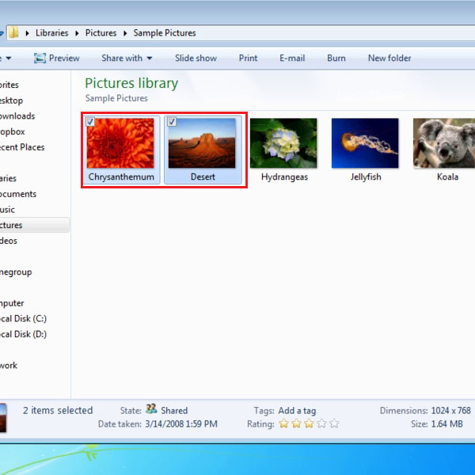
Task: Set rating to one star
Action: 284,424
